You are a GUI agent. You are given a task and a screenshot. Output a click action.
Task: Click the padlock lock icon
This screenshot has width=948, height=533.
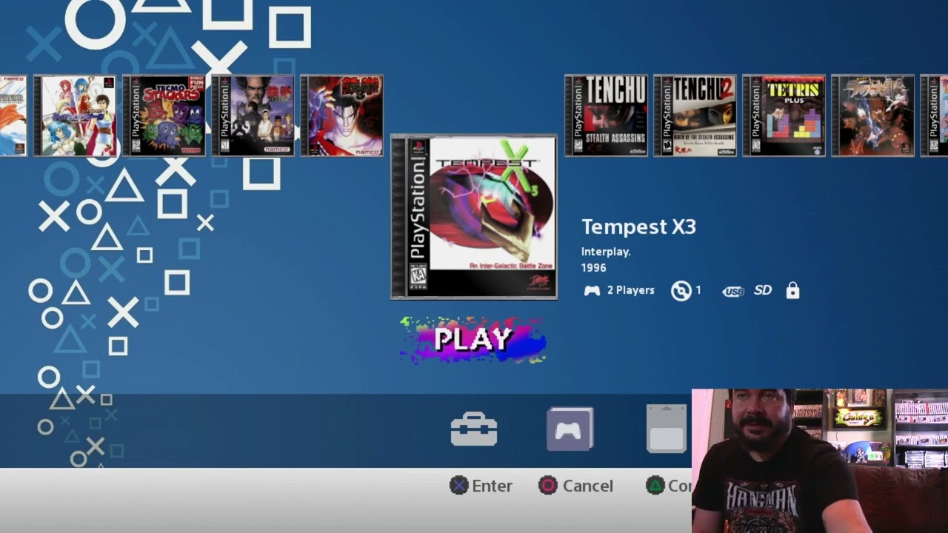792,290
